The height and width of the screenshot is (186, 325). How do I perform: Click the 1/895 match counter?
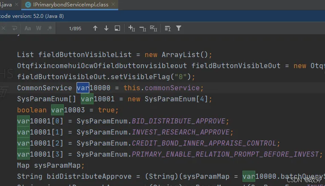click(x=75, y=29)
